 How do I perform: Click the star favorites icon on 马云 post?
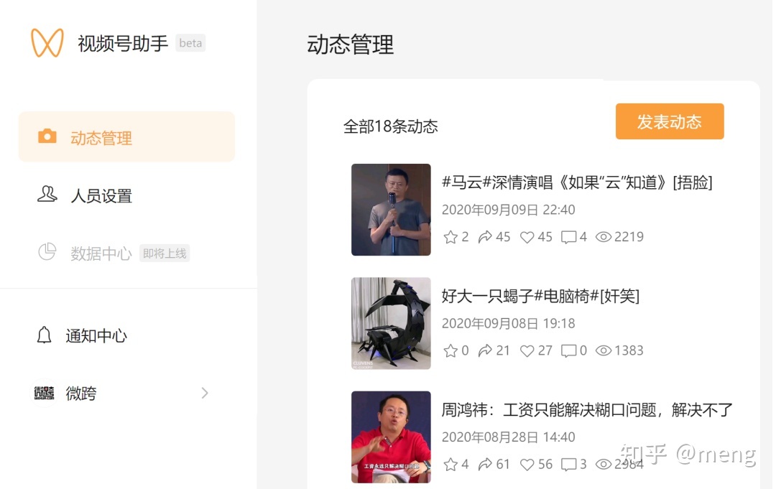(x=451, y=237)
